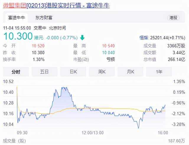Click the -3.28% percent axis label

178,124
